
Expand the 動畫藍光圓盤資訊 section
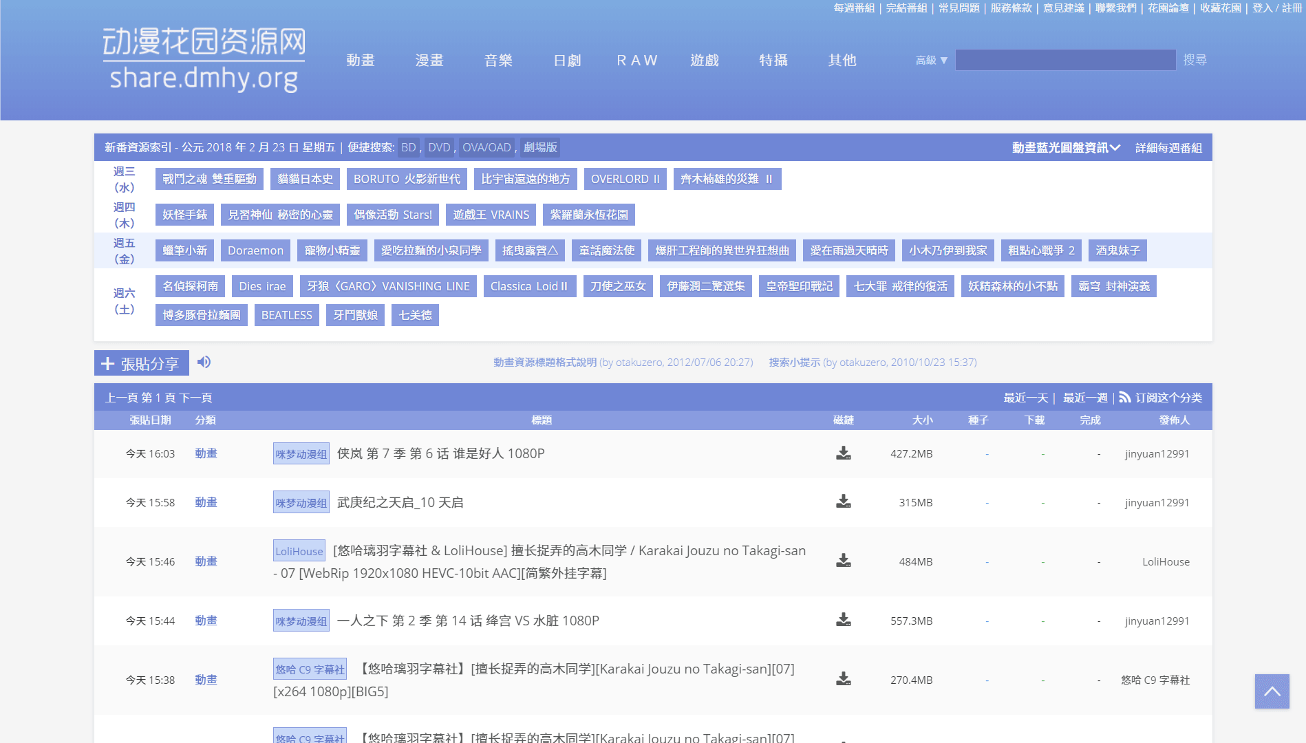pyautogui.click(x=1066, y=148)
